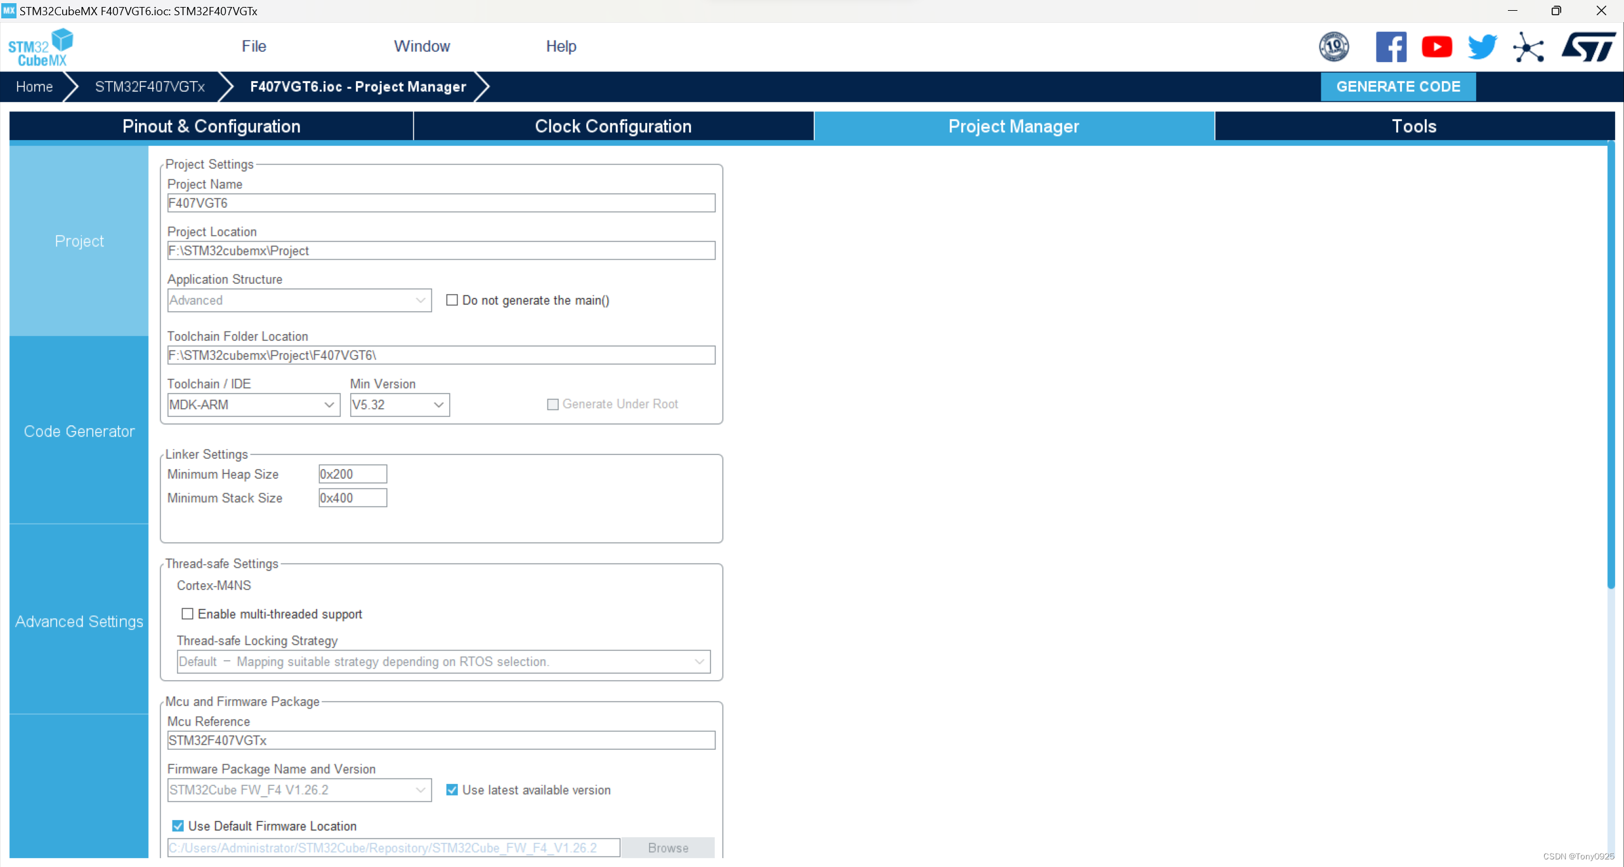Click the Minimum Stack Size field
Screen dimensions: 1624x867
point(353,498)
